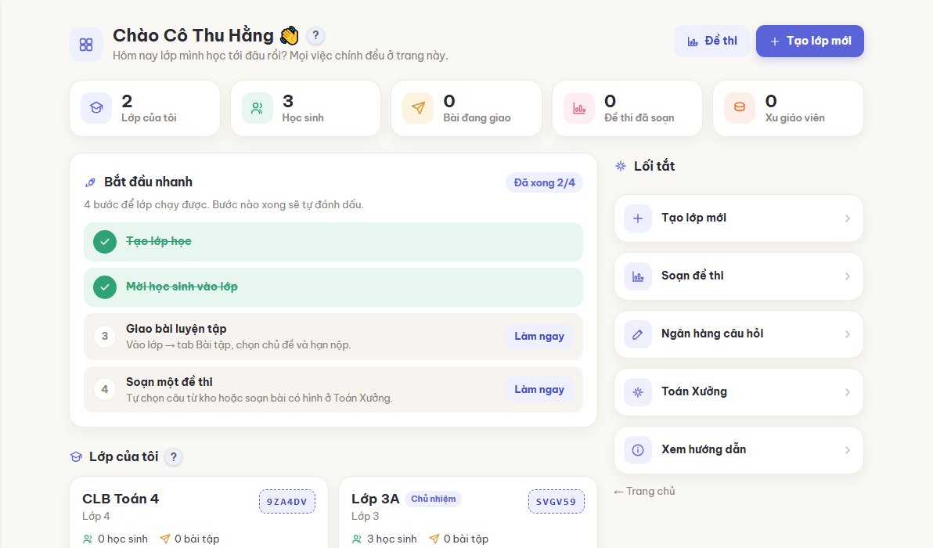Click the Toán Xưởng shortcut label

[694, 391]
